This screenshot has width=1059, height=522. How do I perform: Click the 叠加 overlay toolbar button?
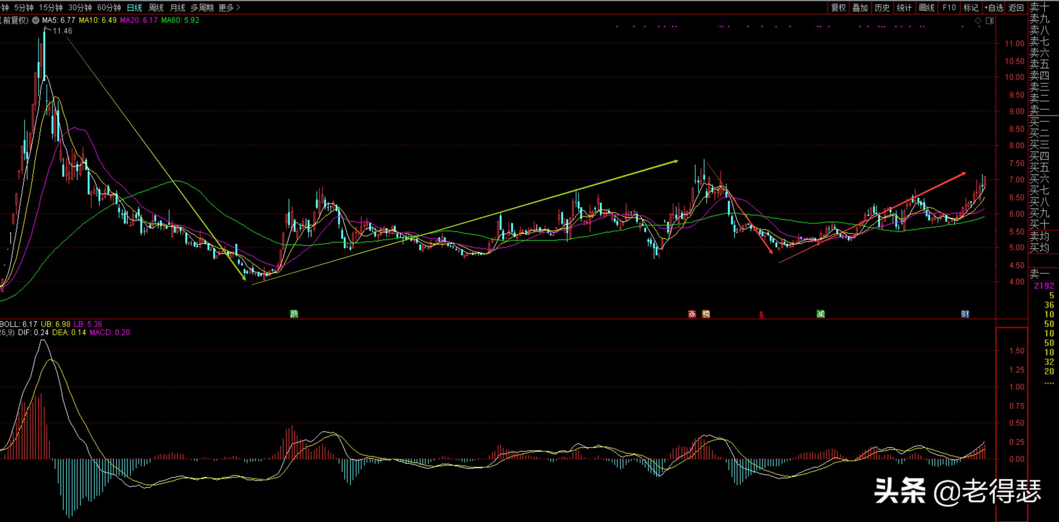pyautogui.click(x=860, y=8)
